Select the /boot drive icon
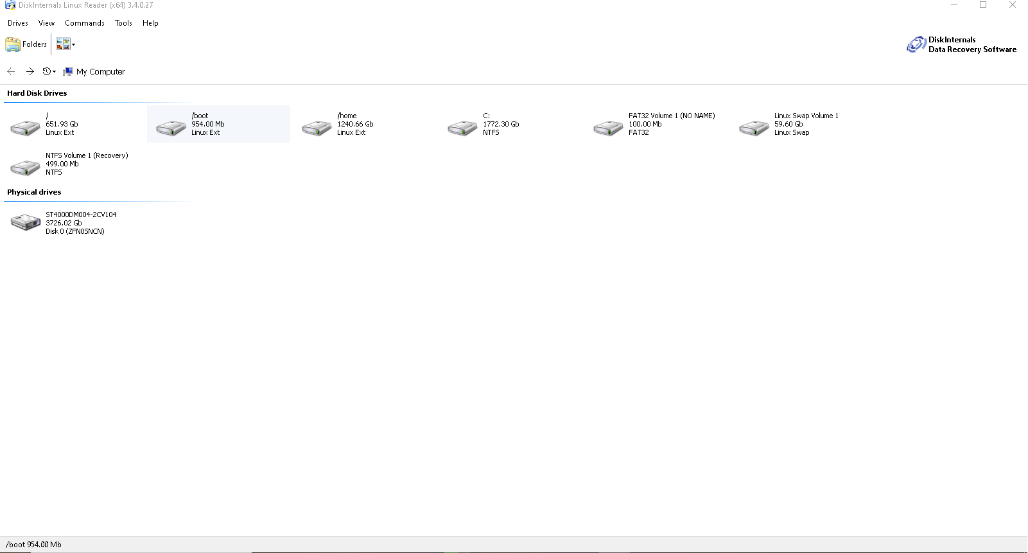The image size is (1028, 553). (x=171, y=127)
